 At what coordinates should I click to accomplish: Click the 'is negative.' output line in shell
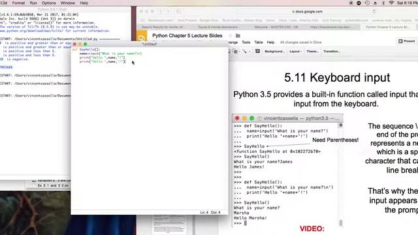[14, 59]
